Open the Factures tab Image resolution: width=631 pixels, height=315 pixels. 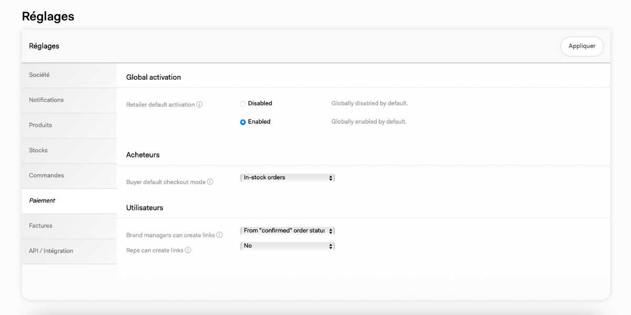[69, 226]
